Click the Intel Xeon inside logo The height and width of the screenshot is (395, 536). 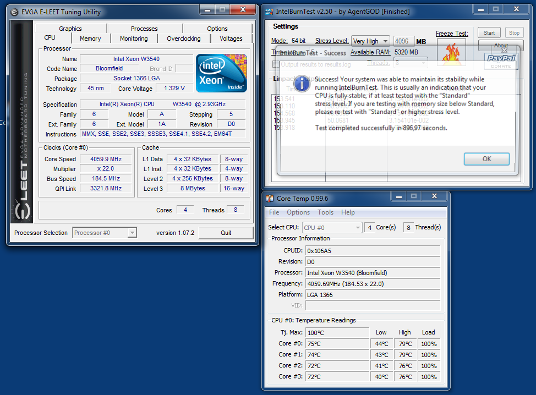click(x=222, y=73)
